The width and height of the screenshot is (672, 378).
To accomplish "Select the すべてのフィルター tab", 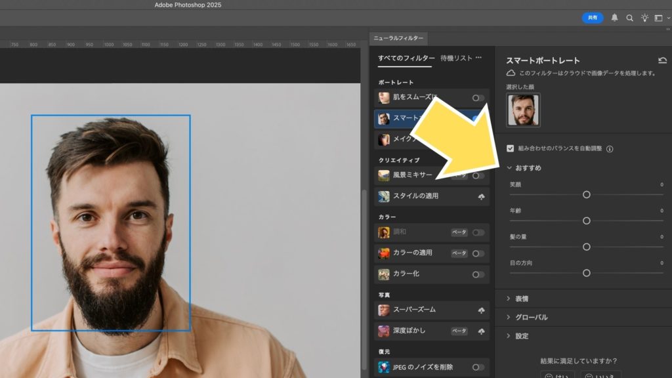I will [x=405, y=58].
